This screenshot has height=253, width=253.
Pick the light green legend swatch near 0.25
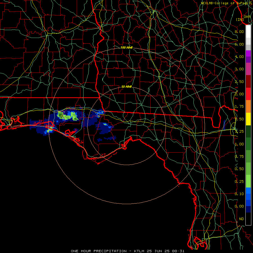(248, 181)
